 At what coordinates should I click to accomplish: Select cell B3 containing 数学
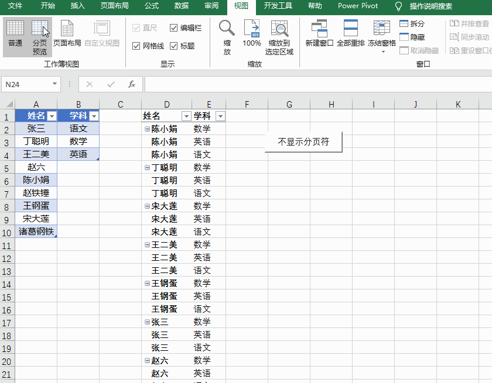[x=78, y=142]
